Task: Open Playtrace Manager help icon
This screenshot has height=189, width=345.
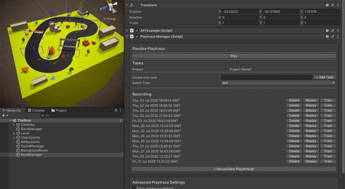Action: 327,36
